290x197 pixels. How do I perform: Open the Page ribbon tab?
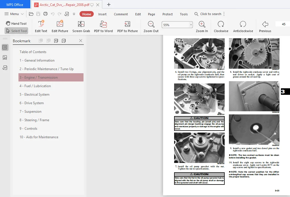pyautogui.click(x=151, y=14)
